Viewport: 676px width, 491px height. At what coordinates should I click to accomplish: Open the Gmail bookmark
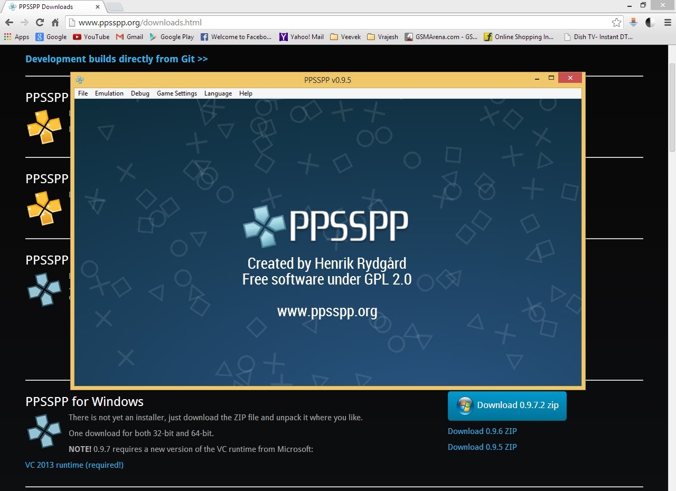coord(130,37)
